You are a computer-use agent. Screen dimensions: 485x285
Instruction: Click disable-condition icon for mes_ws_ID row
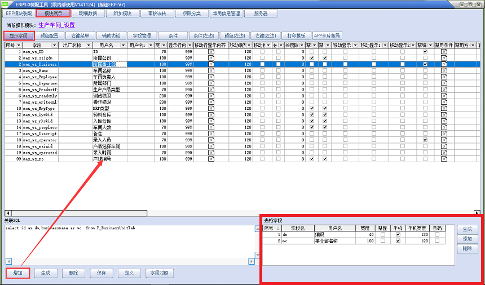click(x=444, y=51)
